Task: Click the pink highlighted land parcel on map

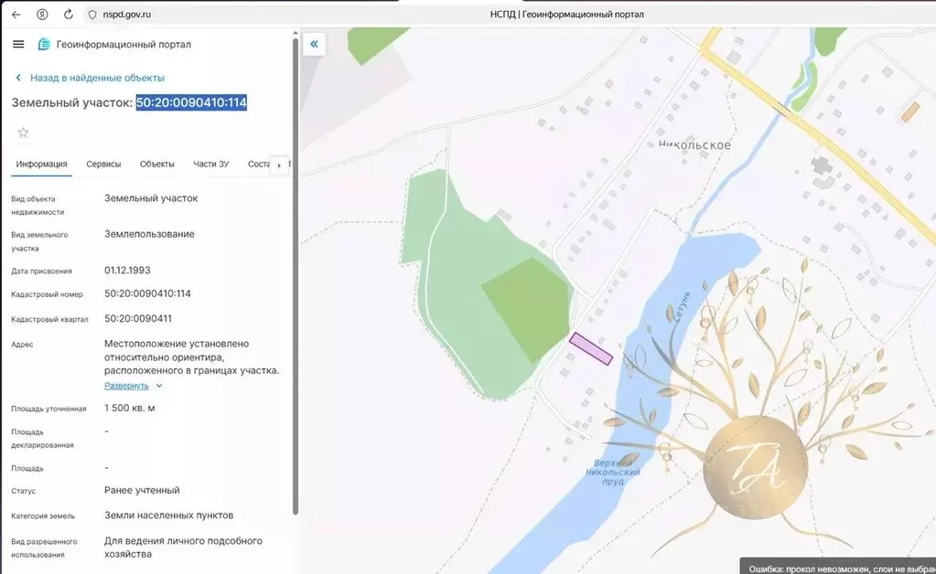Action: coord(590,348)
